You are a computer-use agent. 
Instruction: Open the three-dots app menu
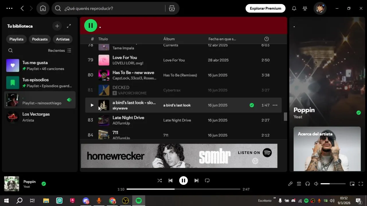[x=9, y=8]
